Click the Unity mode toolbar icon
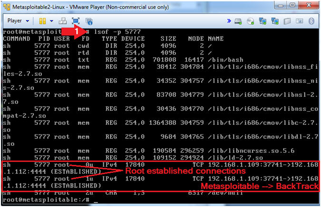Viewport: 321px width, 207px height. 89,21
